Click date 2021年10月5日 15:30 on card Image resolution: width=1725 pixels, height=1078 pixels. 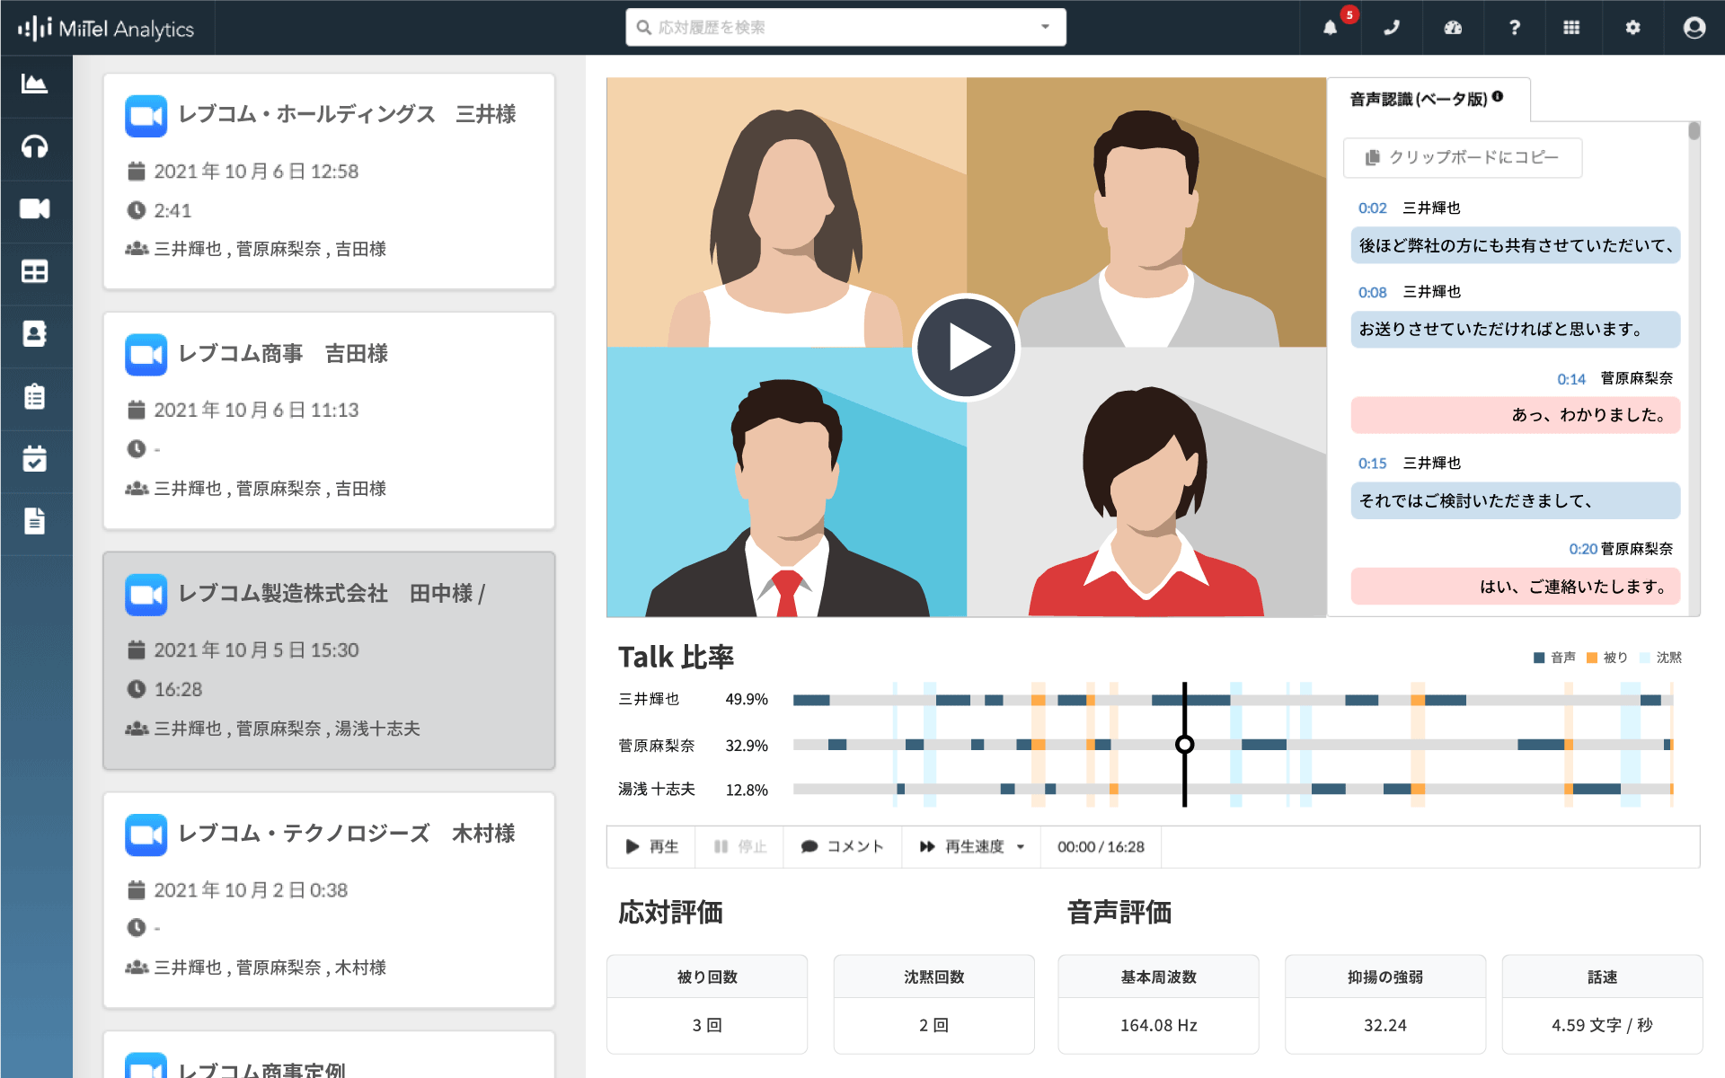click(x=256, y=649)
